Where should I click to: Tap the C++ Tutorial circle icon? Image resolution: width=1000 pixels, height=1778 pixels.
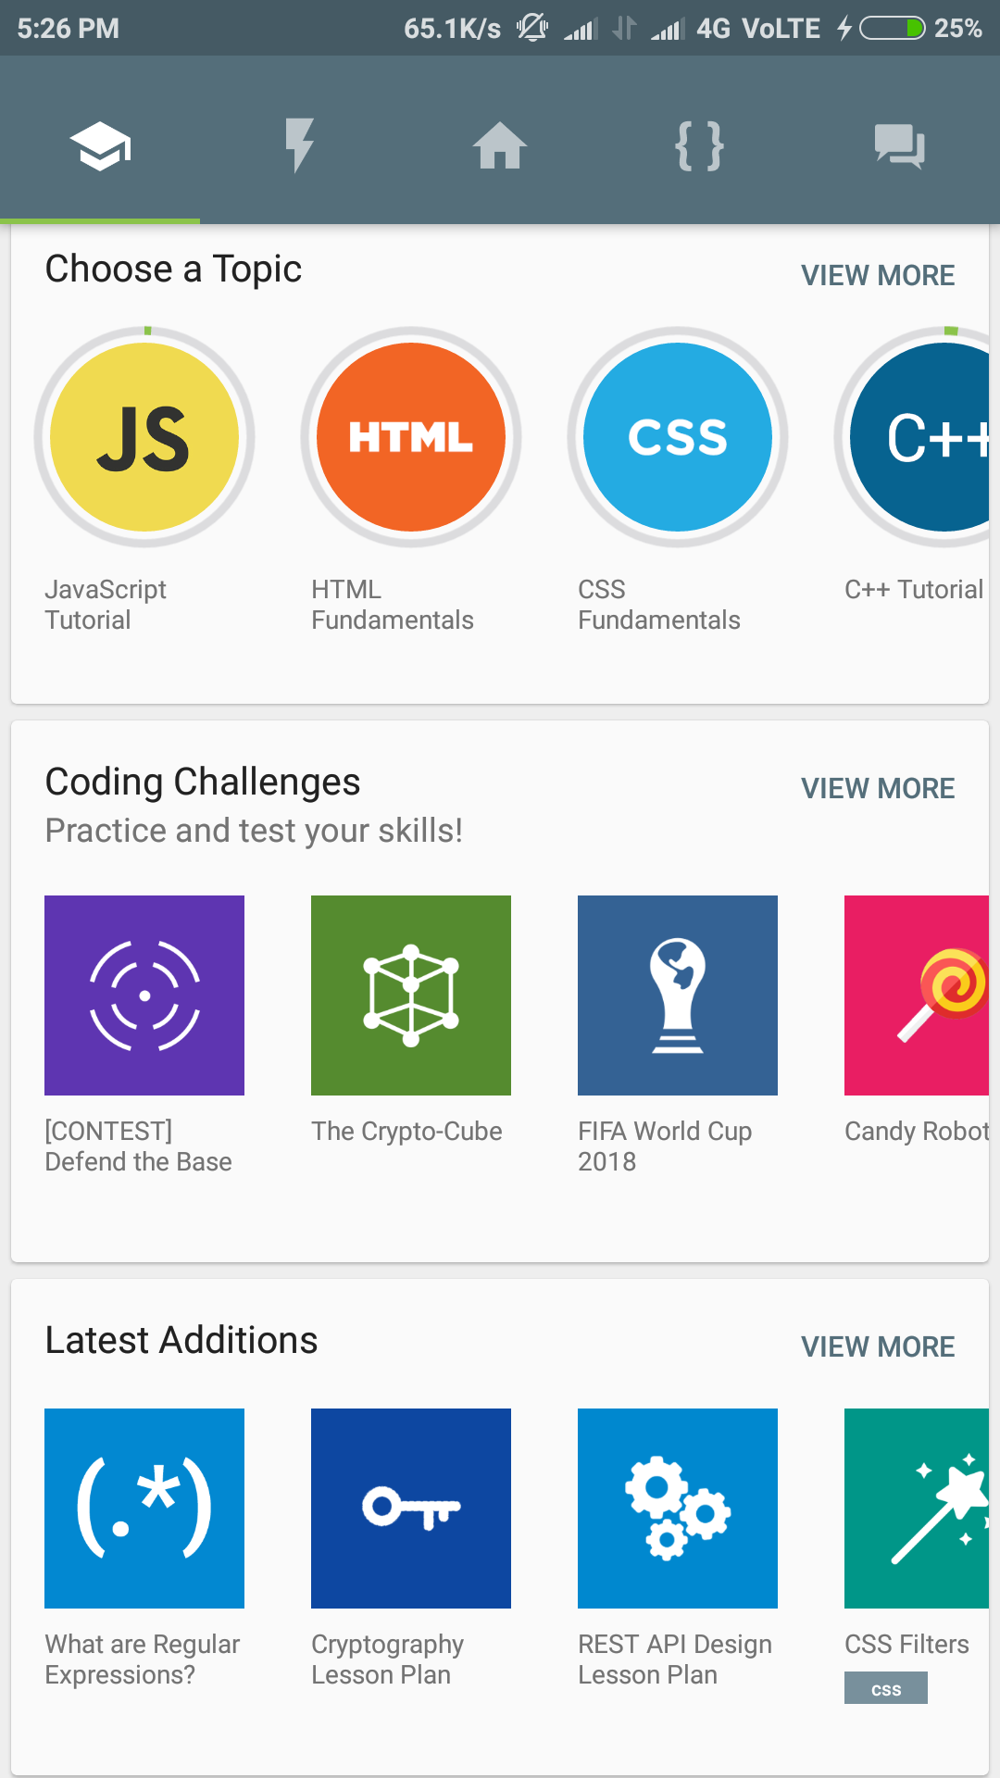click(926, 437)
